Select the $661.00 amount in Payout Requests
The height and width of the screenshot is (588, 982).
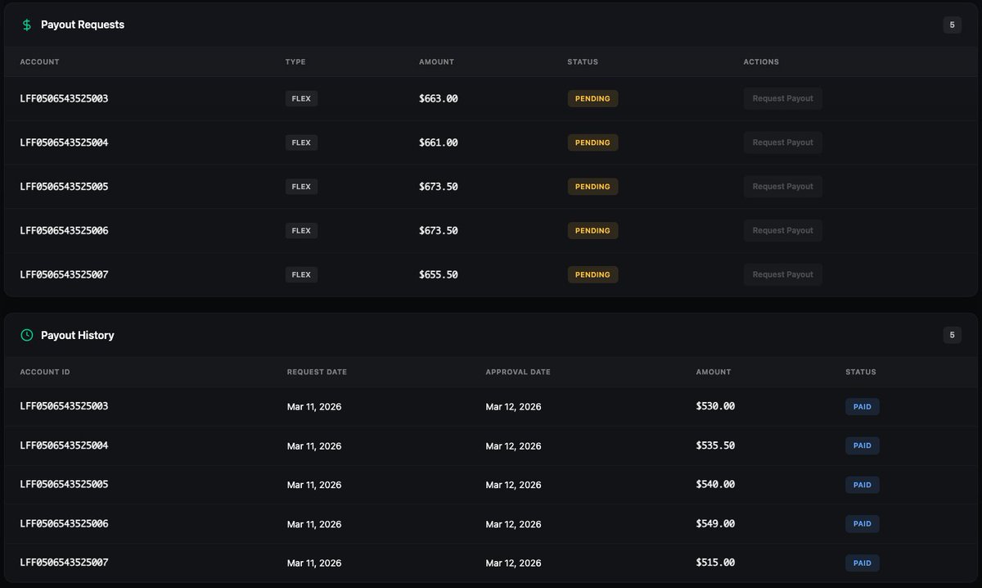click(439, 142)
